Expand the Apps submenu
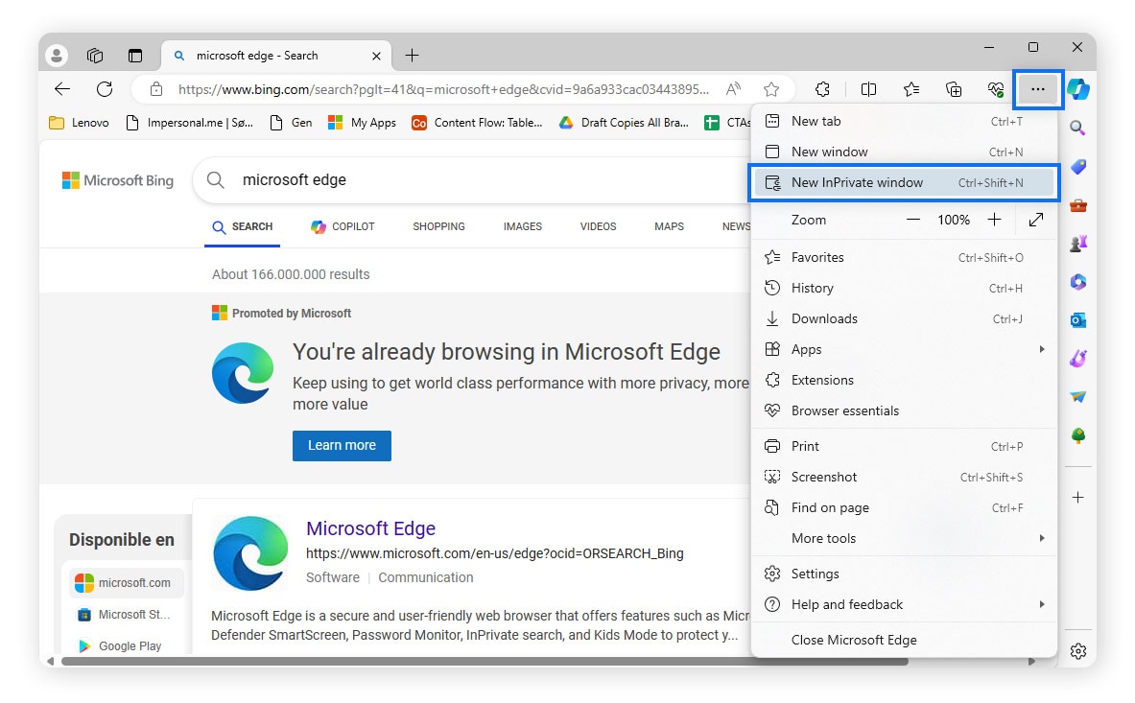Image resolution: width=1135 pixels, height=703 pixels. coord(904,349)
